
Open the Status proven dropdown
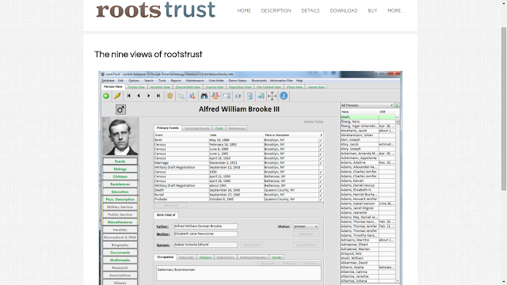click(306, 226)
